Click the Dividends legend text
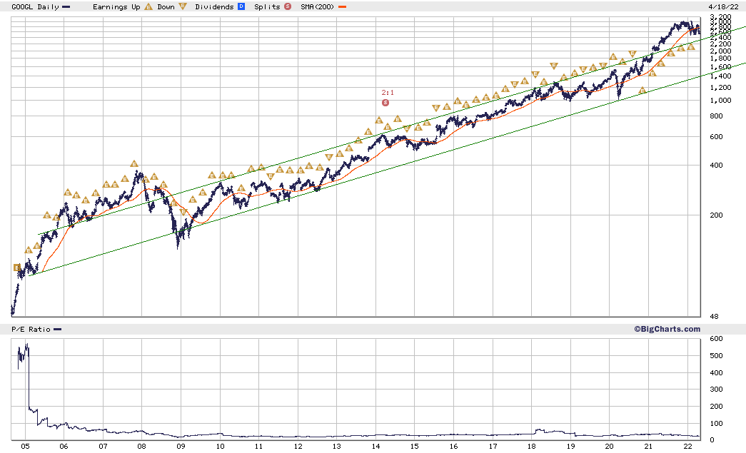Screen dimensions: 746x453 click(x=215, y=6)
